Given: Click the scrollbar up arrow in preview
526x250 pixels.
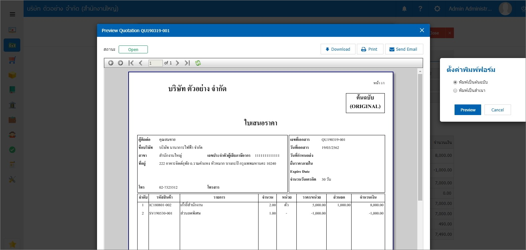Looking at the screenshot, I should click(420, 71).
